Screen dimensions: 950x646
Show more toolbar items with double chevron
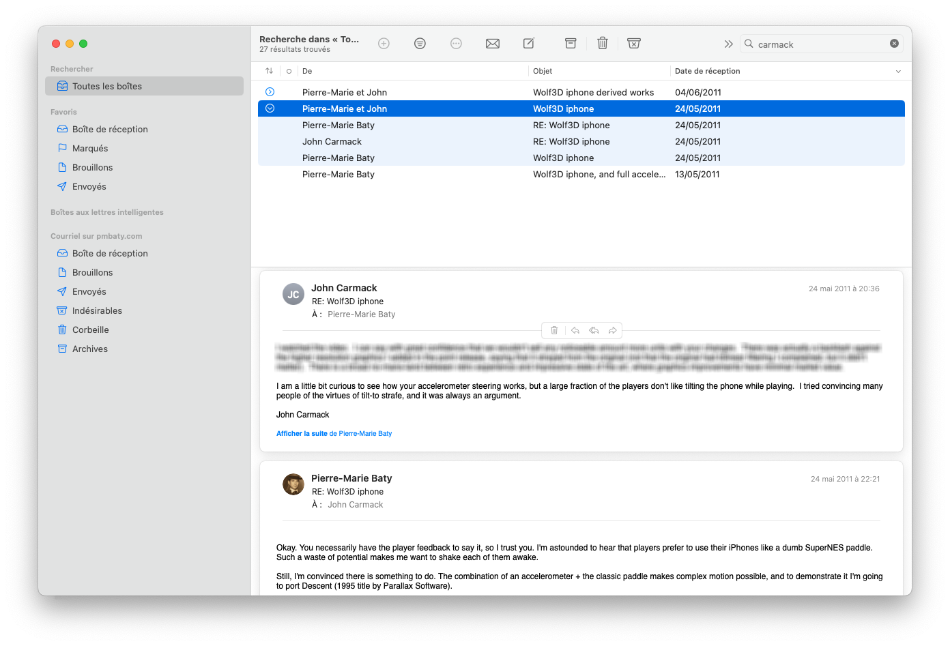click(x=728, y=44)
